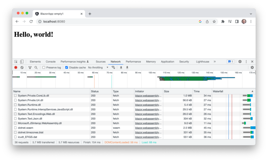
Task: Search within network requests
Action: click(36, 67)
